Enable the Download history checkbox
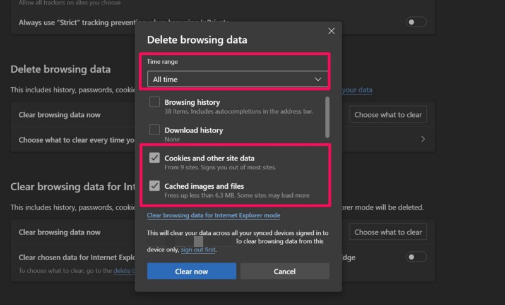The height and width of the screenshot is (305, 505). (154, 131)
